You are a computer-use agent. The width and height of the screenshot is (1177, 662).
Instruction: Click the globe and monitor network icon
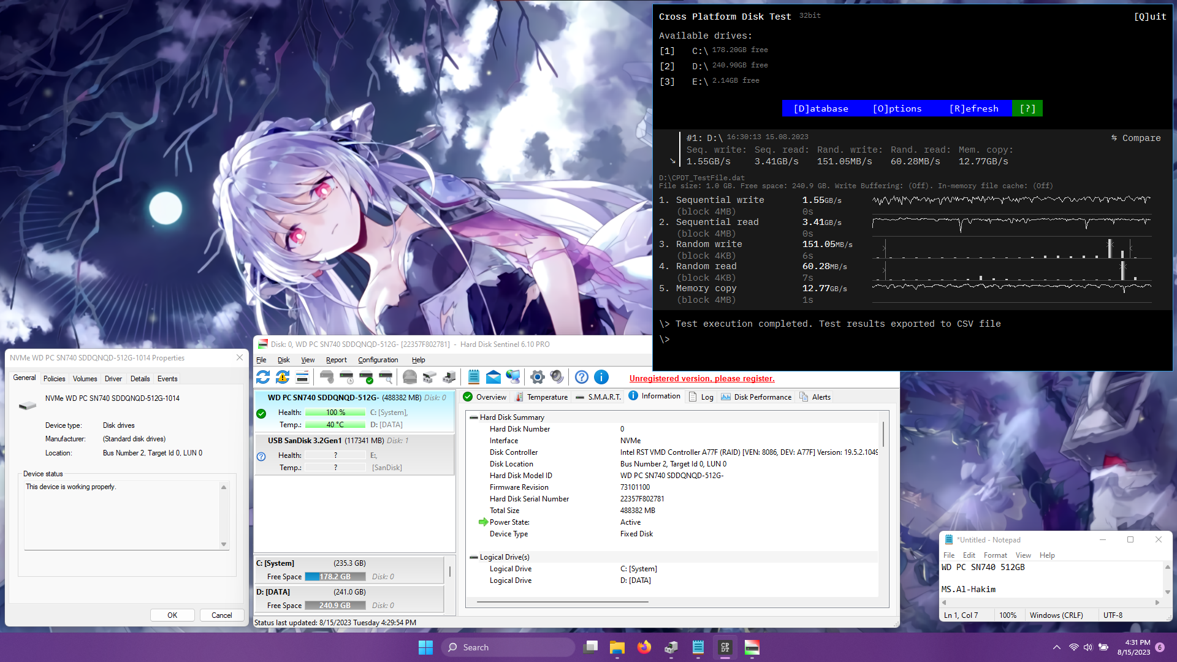pos(513,377)
